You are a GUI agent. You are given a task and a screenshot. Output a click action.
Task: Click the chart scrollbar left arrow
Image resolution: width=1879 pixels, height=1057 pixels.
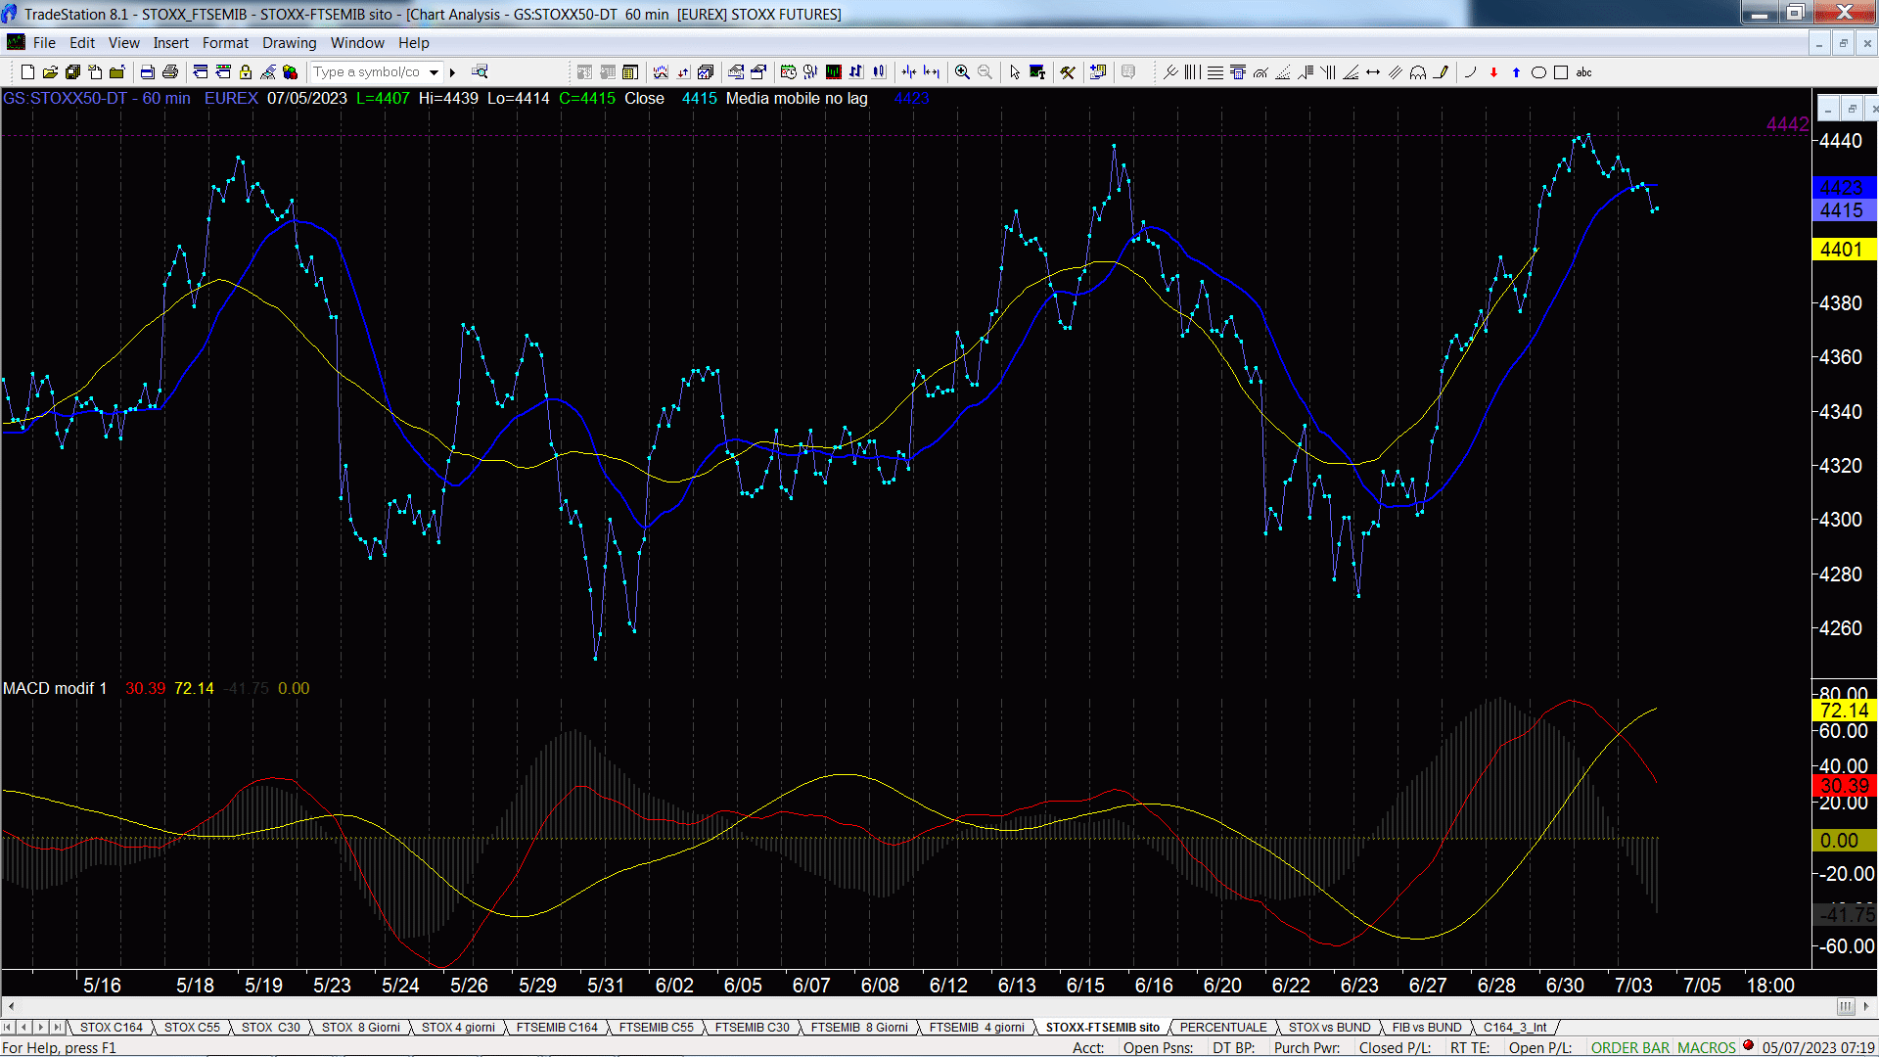pos(11,1006)
